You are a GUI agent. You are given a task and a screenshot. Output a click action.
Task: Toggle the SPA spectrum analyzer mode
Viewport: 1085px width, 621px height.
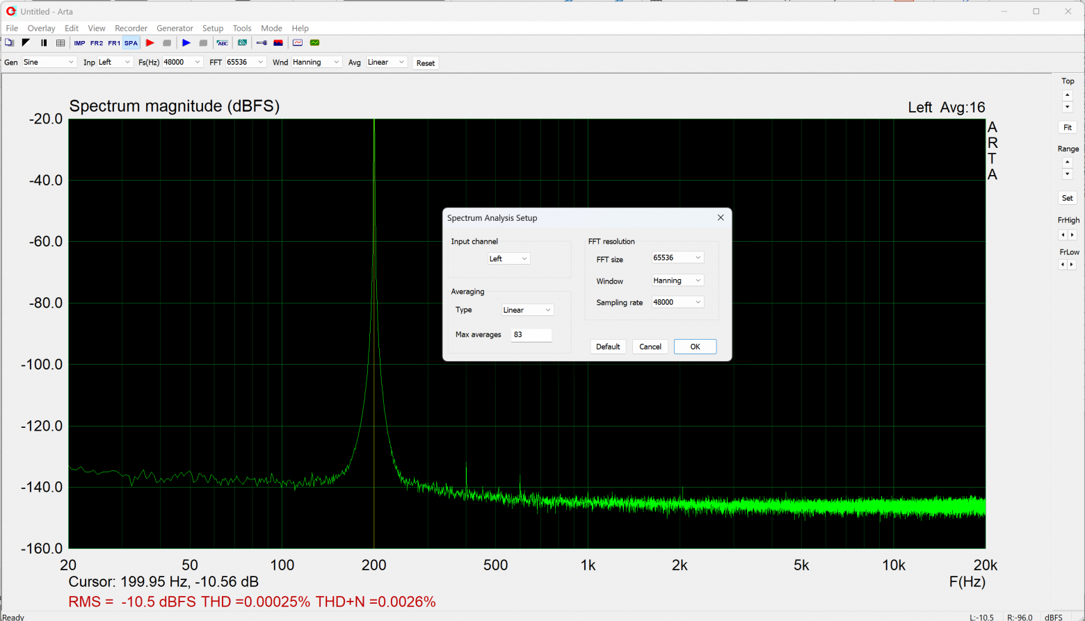[131, 43]
